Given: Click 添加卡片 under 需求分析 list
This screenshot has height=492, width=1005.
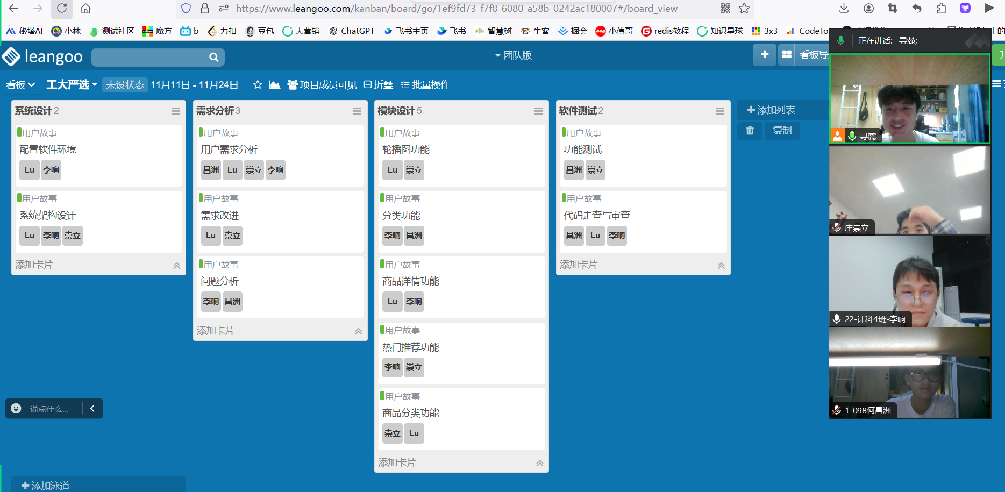Looking at the screenshot, I should pyautogui.click(x=216, y=331).
